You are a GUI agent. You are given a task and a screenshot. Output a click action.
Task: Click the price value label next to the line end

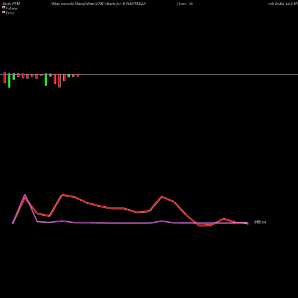tap(260, 222)
